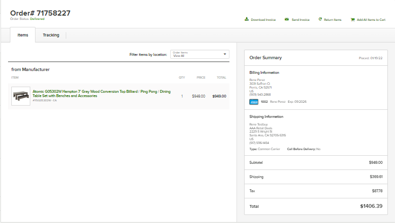The width and height of the screenshot is (395, 223).
Task: Select shipping name Rene Testbuy
Action: coord(258,125)
